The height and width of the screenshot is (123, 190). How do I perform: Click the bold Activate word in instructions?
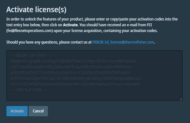(71, 25)
